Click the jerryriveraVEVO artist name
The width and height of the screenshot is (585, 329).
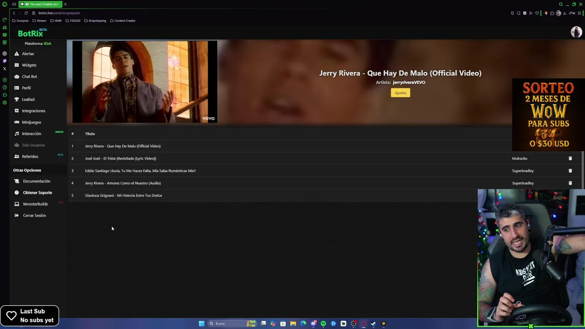[x=409, y=82]
